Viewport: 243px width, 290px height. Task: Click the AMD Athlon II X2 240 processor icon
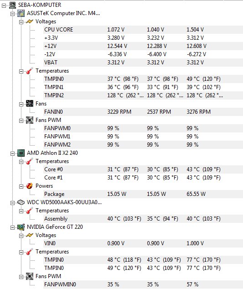[21, 153]
